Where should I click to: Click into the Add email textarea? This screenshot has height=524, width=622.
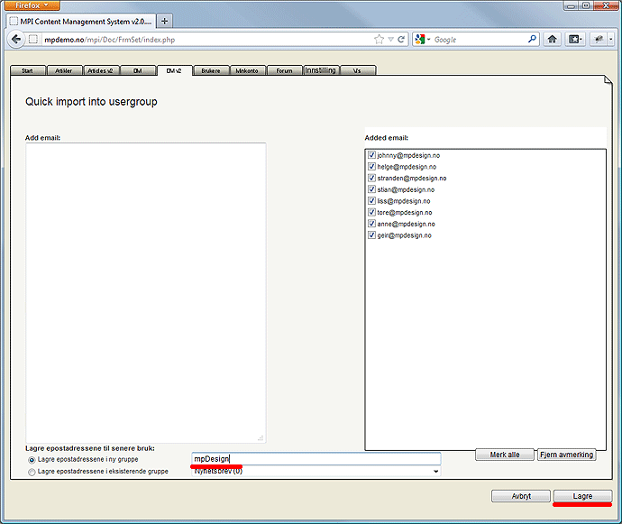pos(145,293)
